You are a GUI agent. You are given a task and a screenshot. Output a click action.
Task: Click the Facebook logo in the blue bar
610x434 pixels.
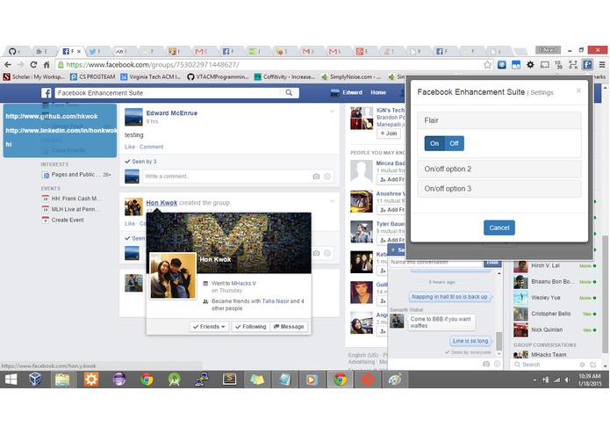coord(47,92)
